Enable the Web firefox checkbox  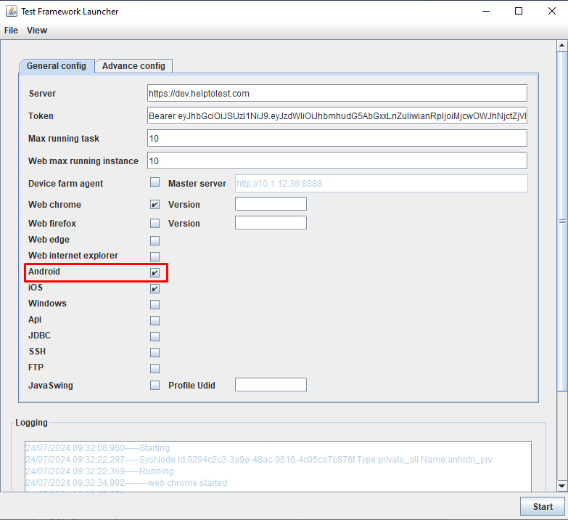[x=155, y=223]
